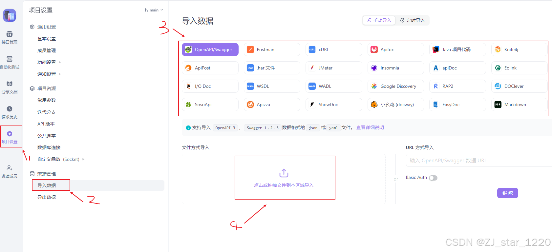This screenshot has height=252, width=552.
Task: Open 数据库连接 menu item
Action: coord(49,147)
